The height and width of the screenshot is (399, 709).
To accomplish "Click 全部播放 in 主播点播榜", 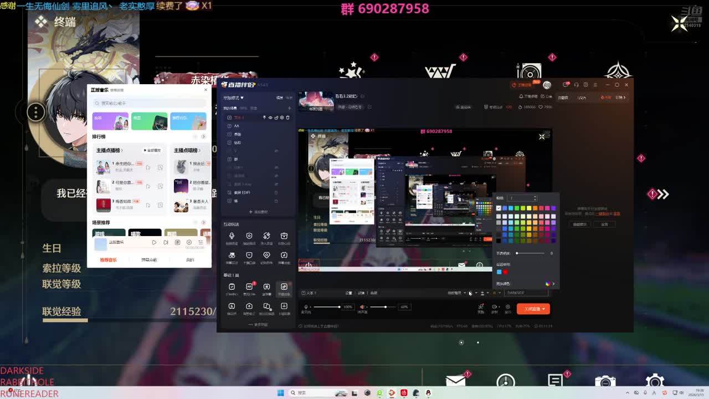I will (152, 150).
